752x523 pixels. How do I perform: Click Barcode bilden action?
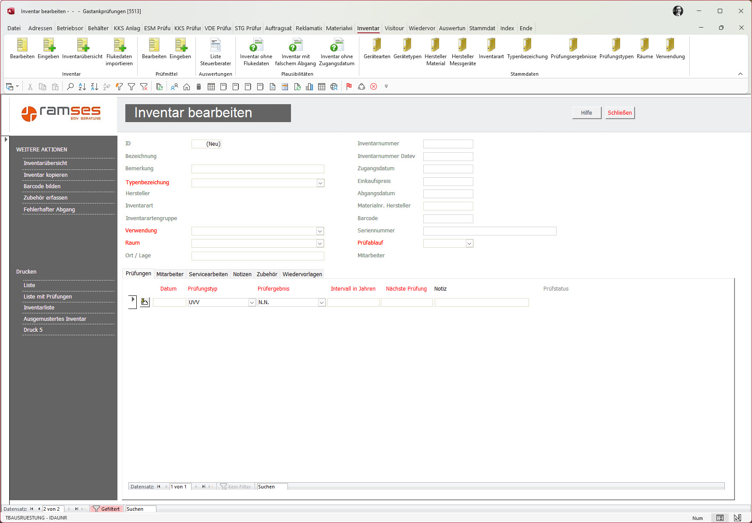tap(42, 186)
